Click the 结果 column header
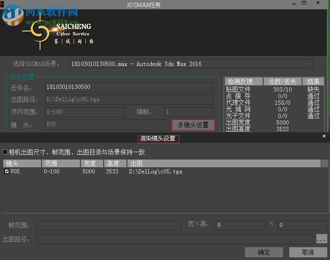Viewport: 330px width, 260px height. [x=313, y=81]
